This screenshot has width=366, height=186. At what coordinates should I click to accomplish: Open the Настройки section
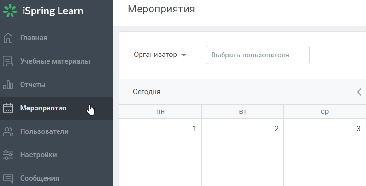pyautogui.click(x=57, y=155)
